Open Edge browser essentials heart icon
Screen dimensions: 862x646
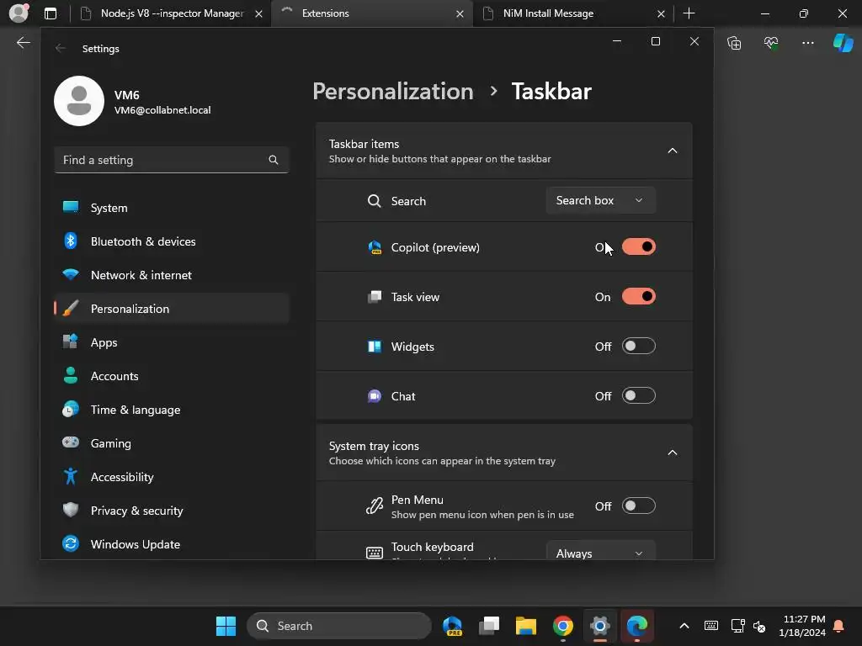[771, 42]
